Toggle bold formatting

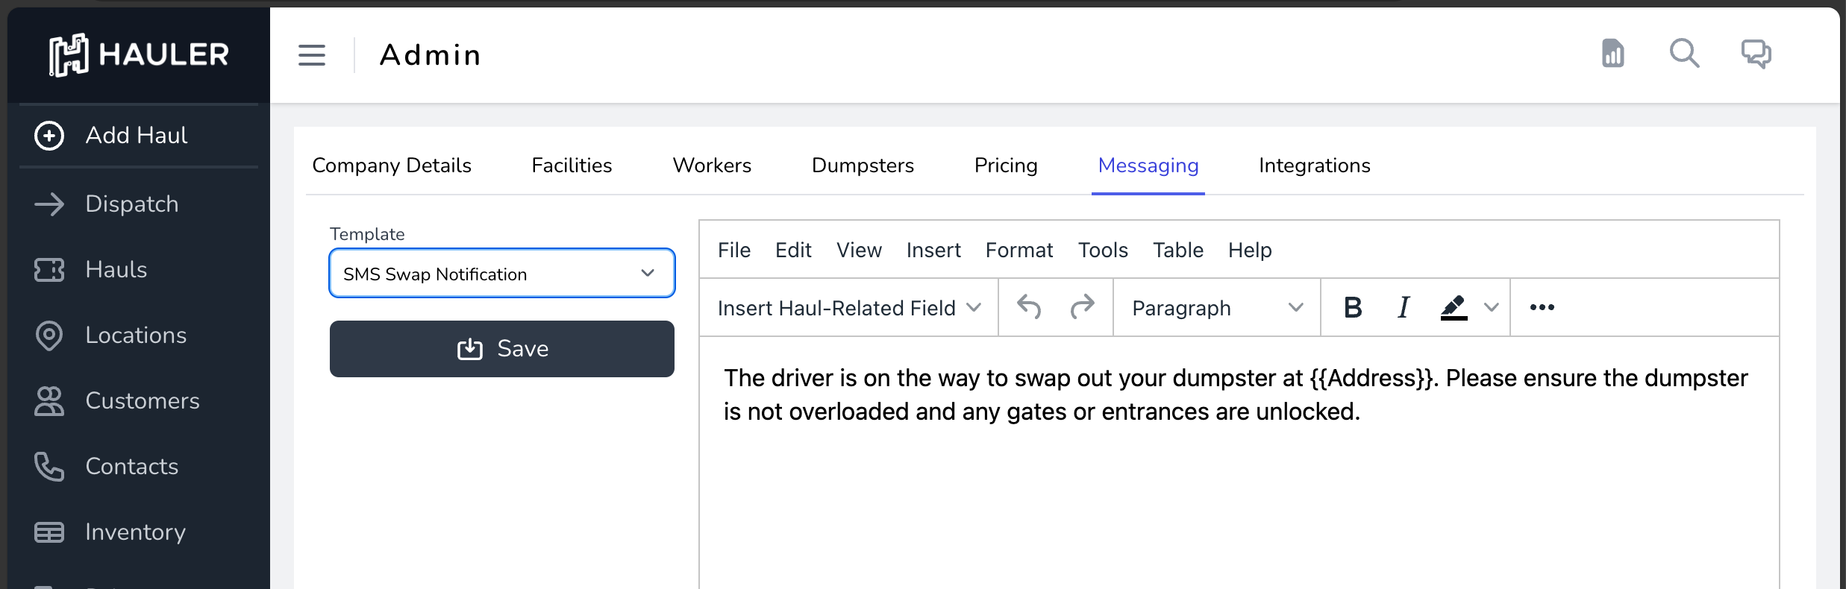pyautogui.click(x=1353, y=307)
